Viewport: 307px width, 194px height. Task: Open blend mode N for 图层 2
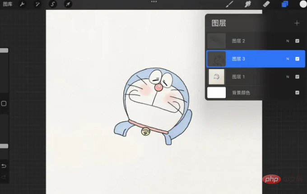(x=288, y=41)
